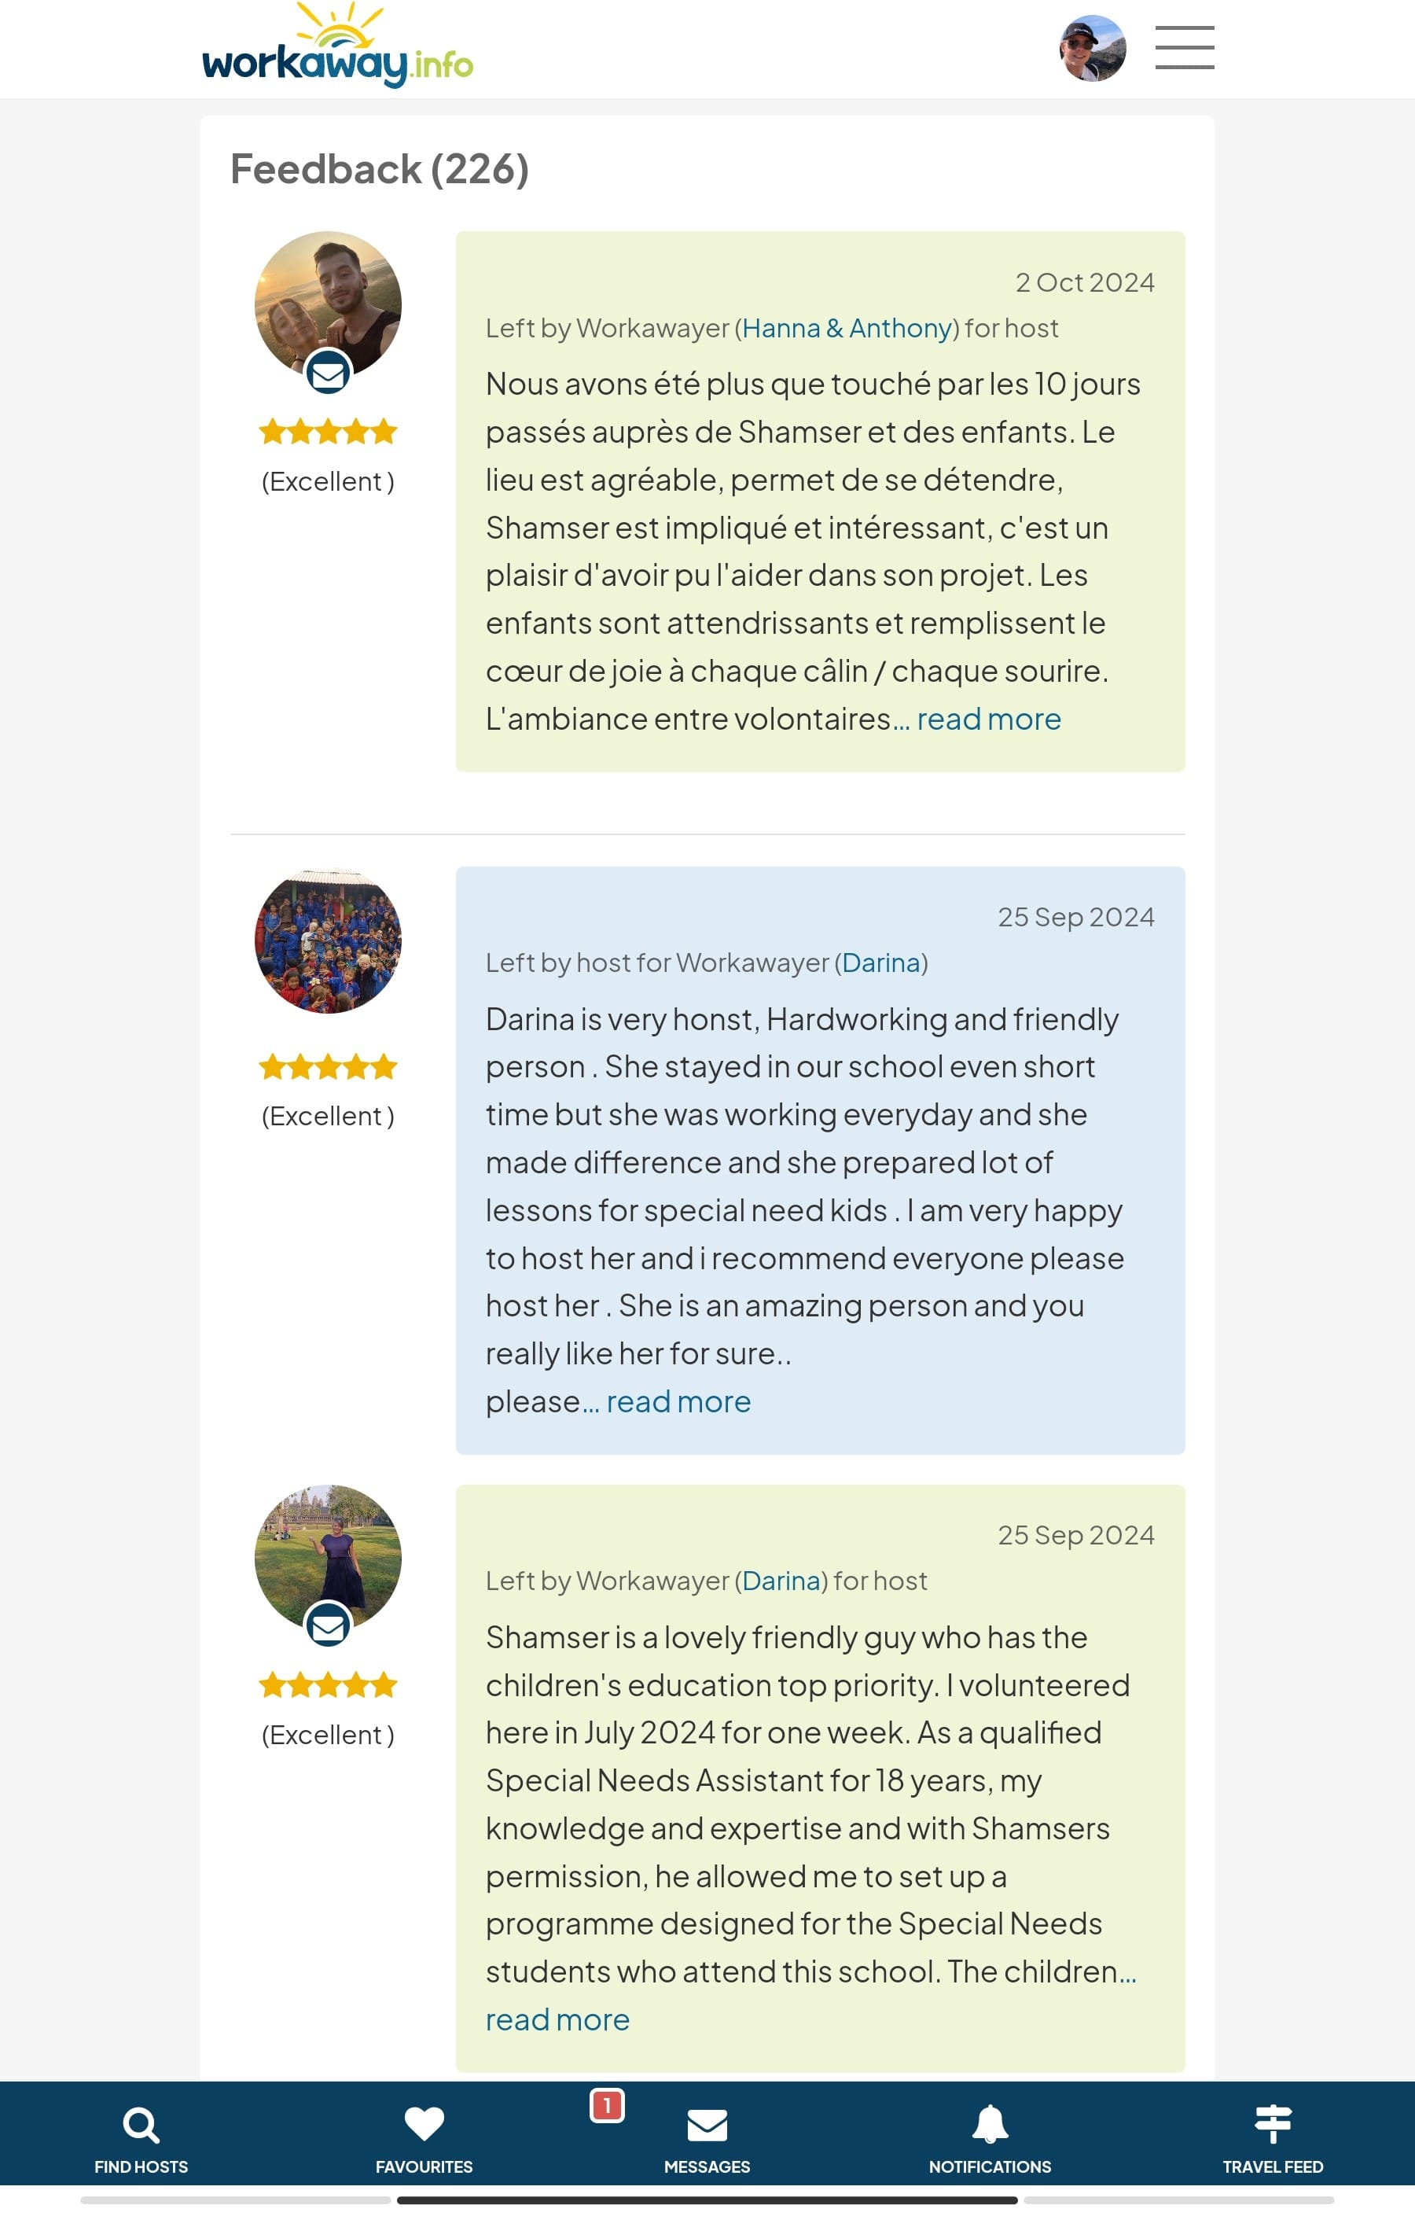This screenshot has height=2216, width=1415.
Task: Open Hanna & Anthony profile link
Action: [847, 329]
